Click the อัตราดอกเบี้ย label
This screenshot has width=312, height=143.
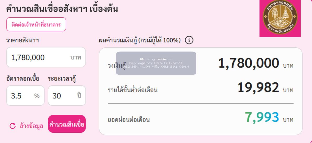tap(23, 78)
